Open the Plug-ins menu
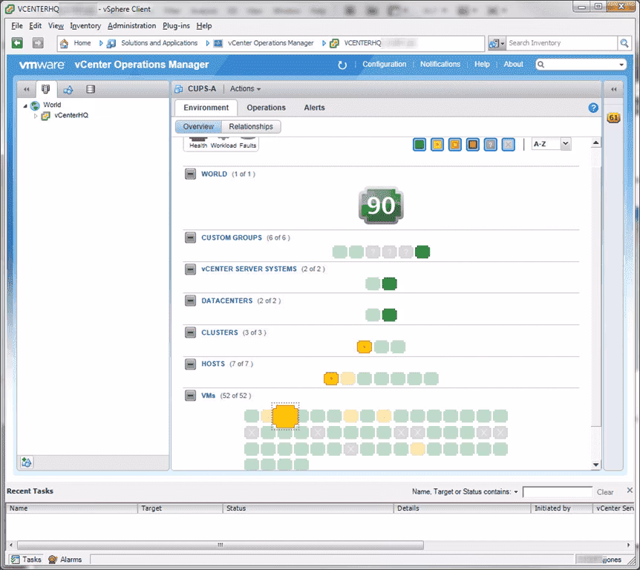 tap(176, 25)
